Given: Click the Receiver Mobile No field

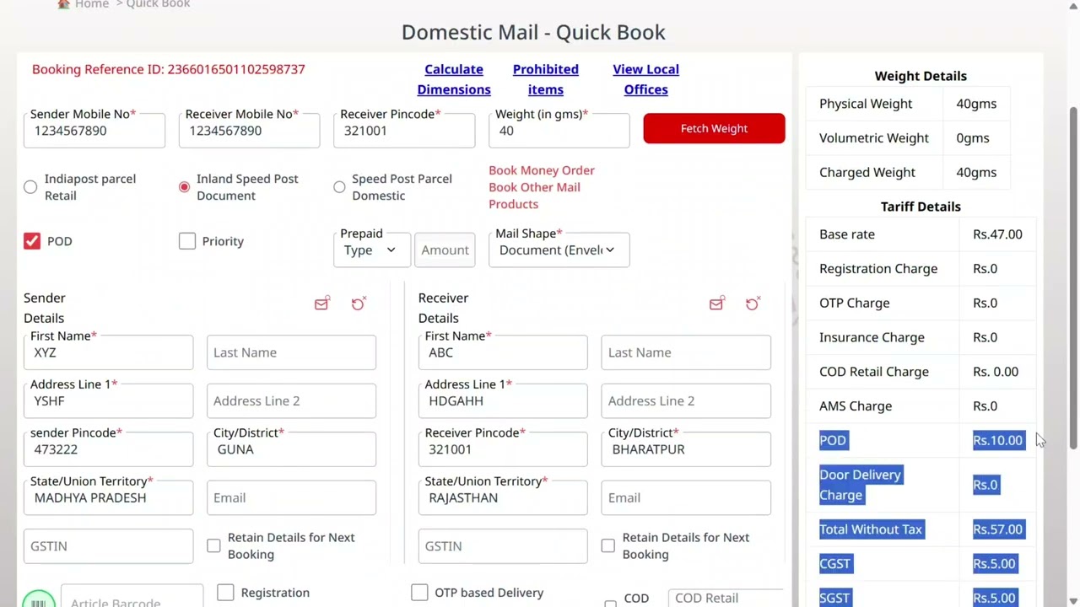Looking at the screenshot, I should tap(250, 131).
